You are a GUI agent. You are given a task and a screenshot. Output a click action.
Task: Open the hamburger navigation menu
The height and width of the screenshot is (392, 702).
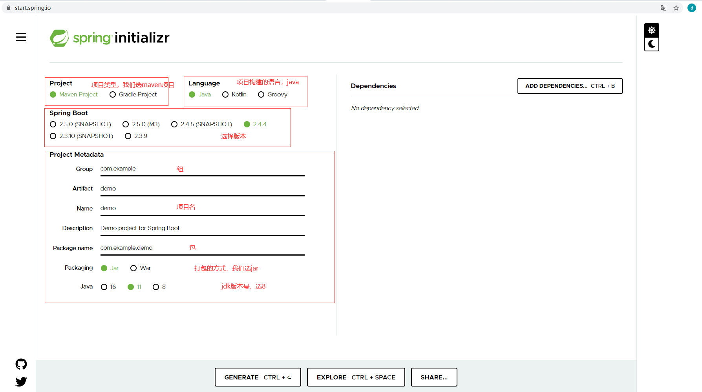(x=21, y=37)
